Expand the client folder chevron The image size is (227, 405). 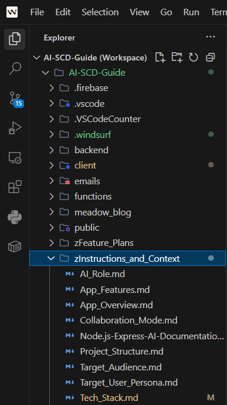coord(52,166)
